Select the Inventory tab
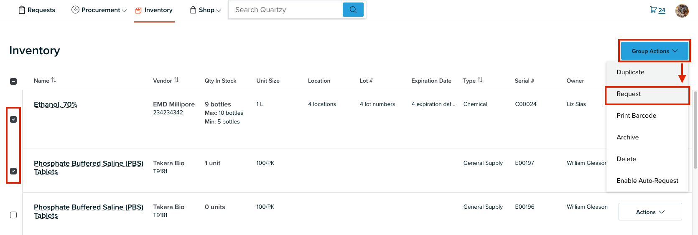Screen dimensions: 698x235 [x=154, y=10]
